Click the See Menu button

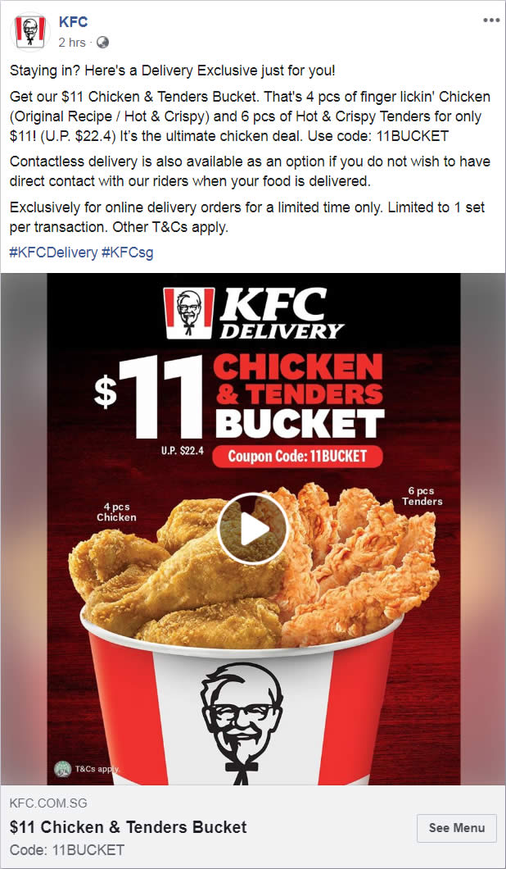click(457, 828)
